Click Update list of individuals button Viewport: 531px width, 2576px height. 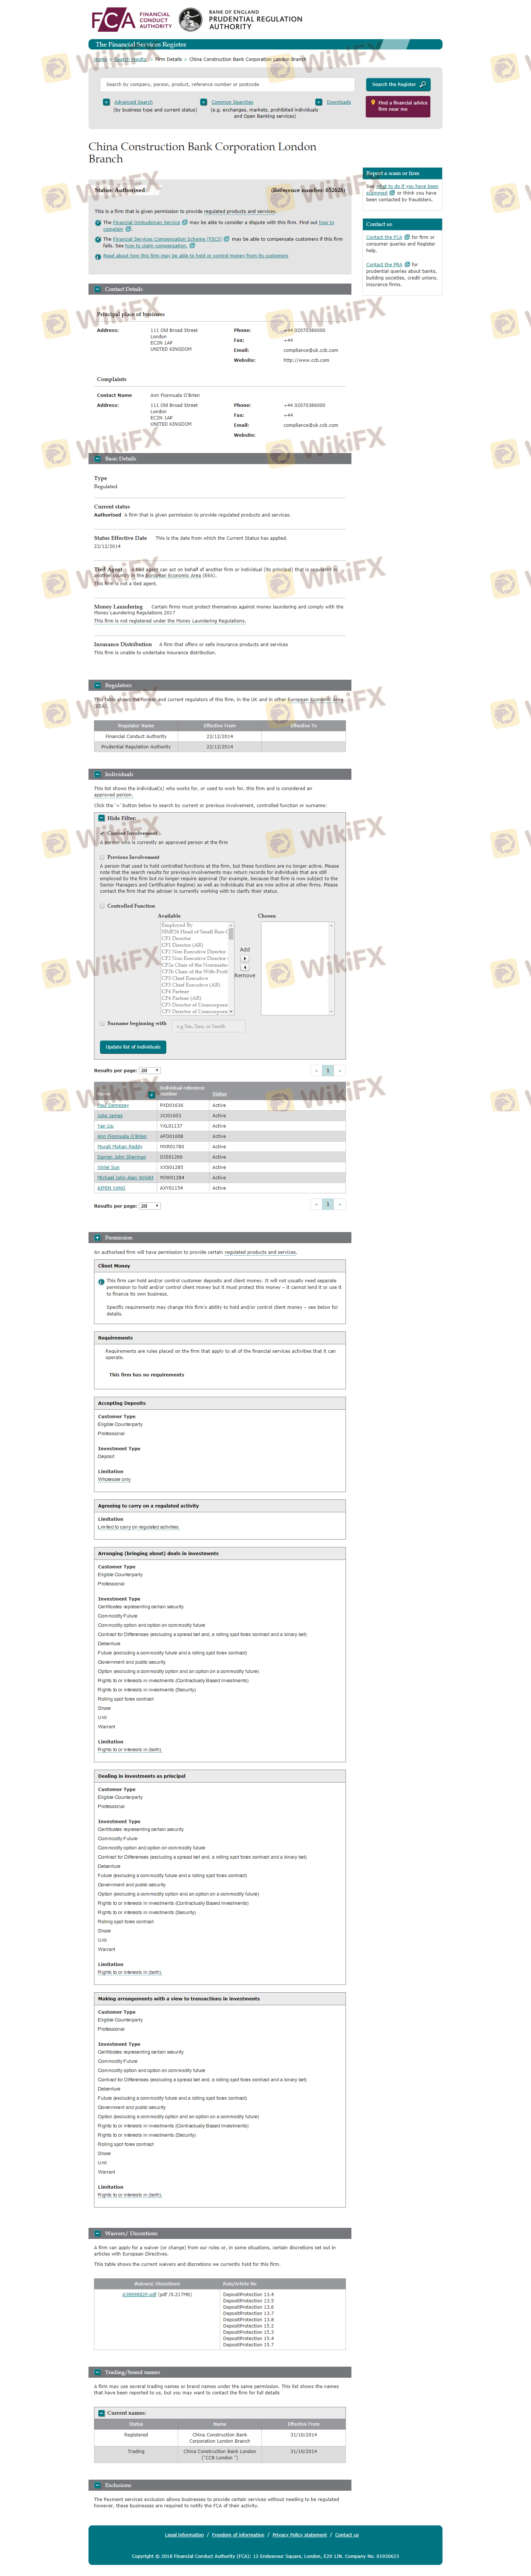pos(133,1047)
